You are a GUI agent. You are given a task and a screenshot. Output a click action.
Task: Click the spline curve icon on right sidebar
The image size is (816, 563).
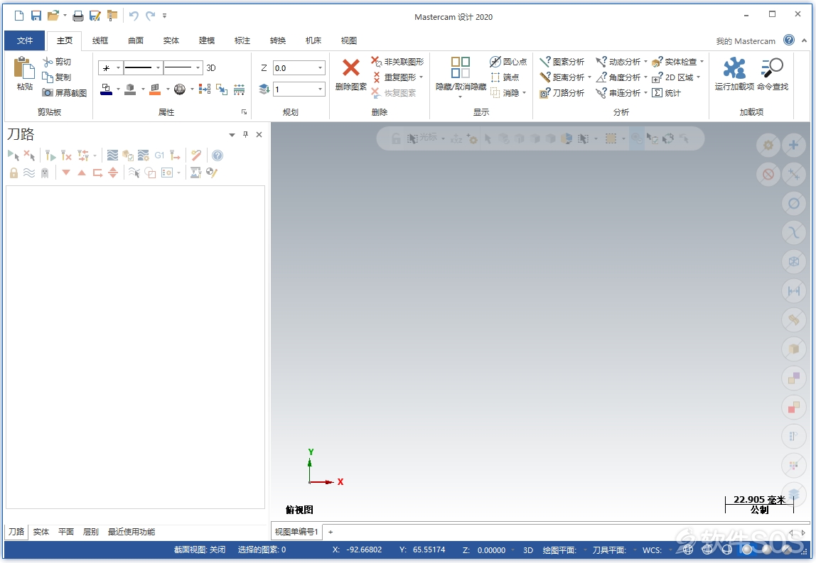tap(794, 232)
